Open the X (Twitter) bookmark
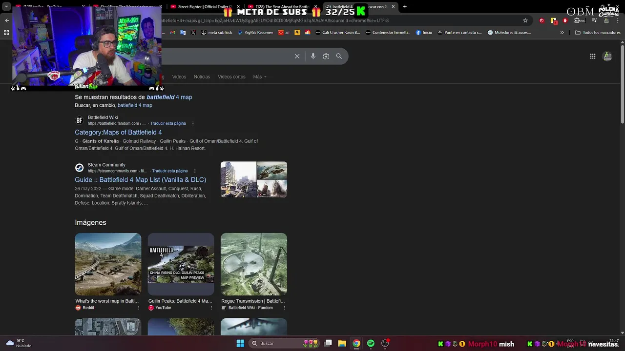This screenshot has width=625, height=351. coord(193,33)
